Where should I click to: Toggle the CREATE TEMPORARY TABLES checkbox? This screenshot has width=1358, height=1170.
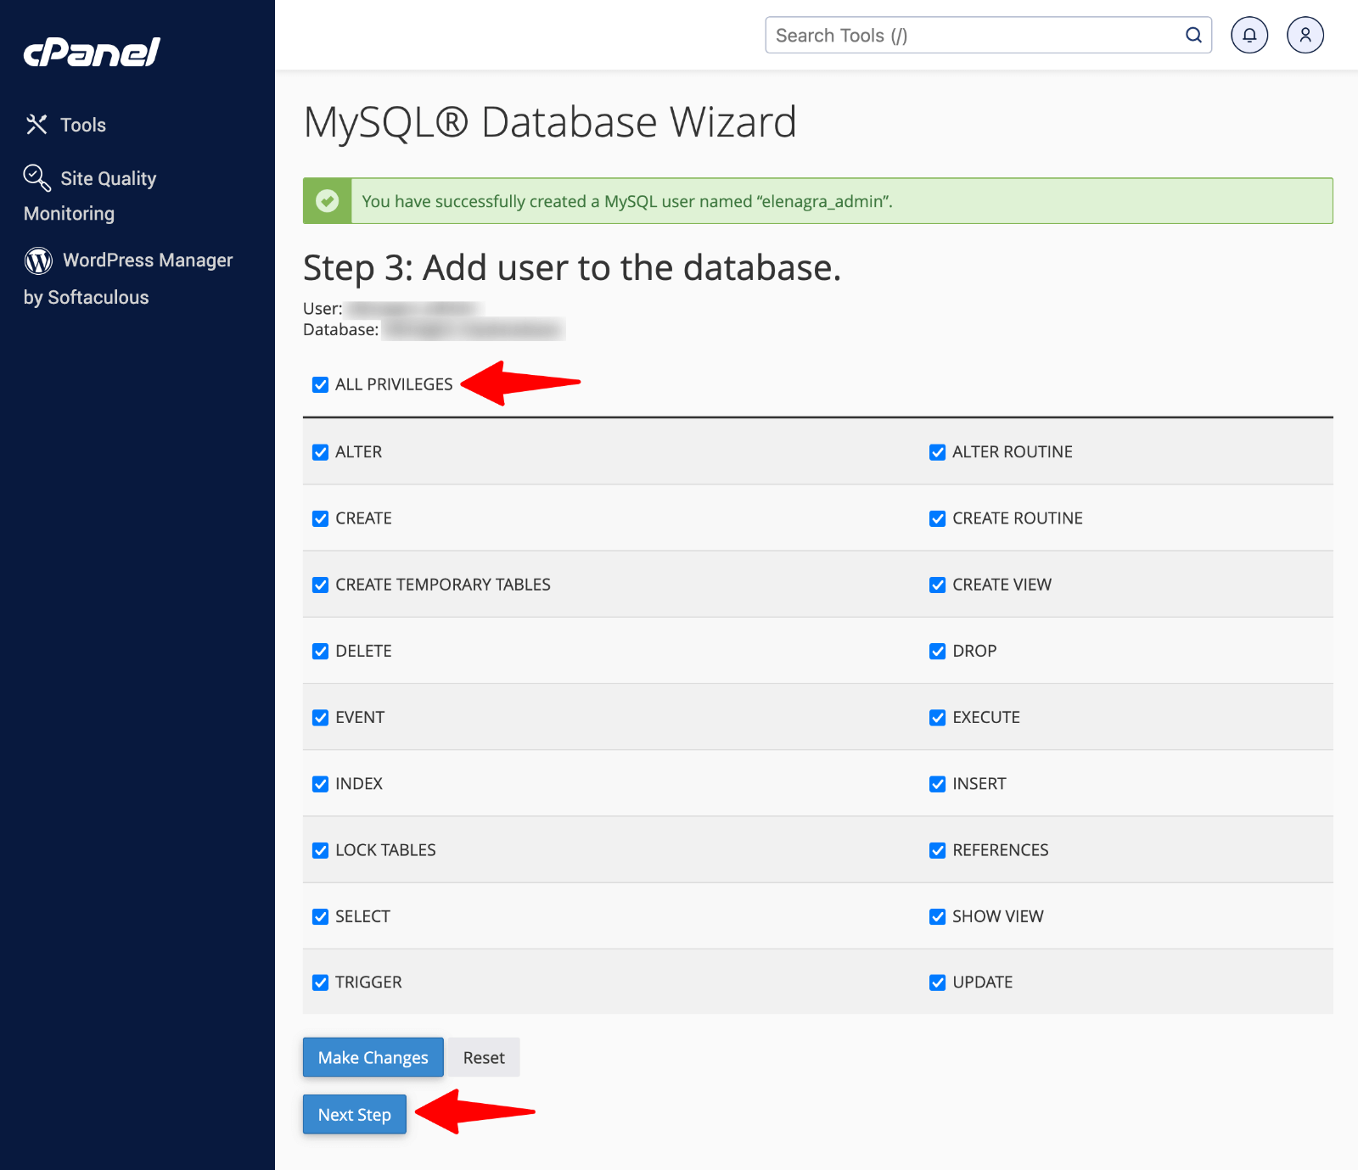pos(320,585)
